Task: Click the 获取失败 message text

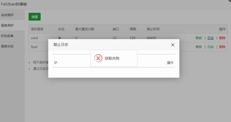Action: (112, 58)
